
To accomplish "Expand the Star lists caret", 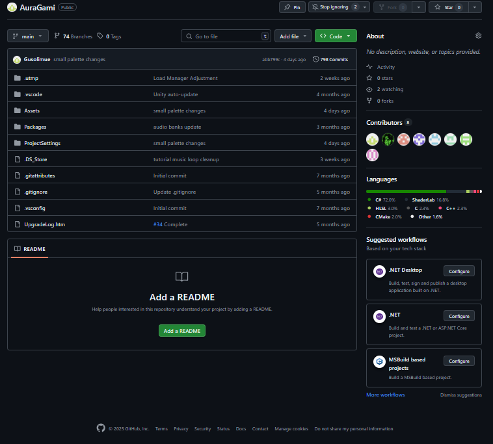I will click(x=474, y=7).
